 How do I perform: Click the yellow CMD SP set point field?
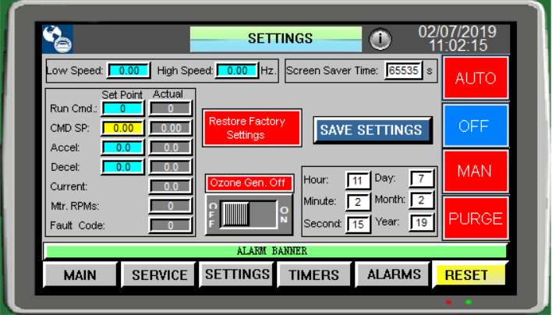click(122, 127)
